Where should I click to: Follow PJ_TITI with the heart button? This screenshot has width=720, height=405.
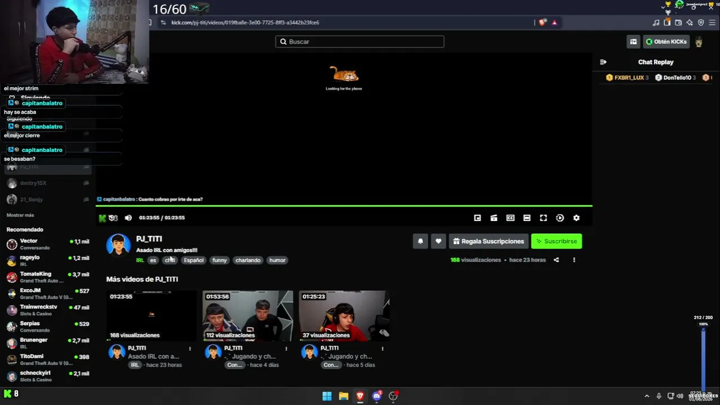438,241
